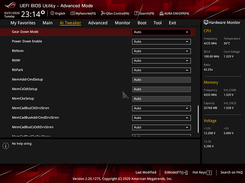
Task: Select the RttPark label
Action: [17, 70]
